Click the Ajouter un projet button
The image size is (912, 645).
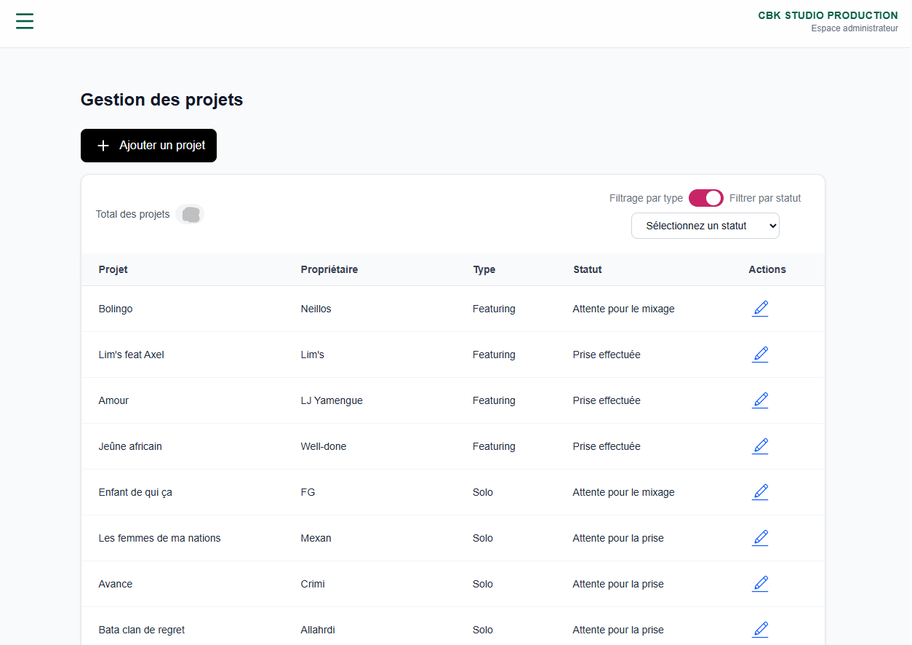point(148,146)
